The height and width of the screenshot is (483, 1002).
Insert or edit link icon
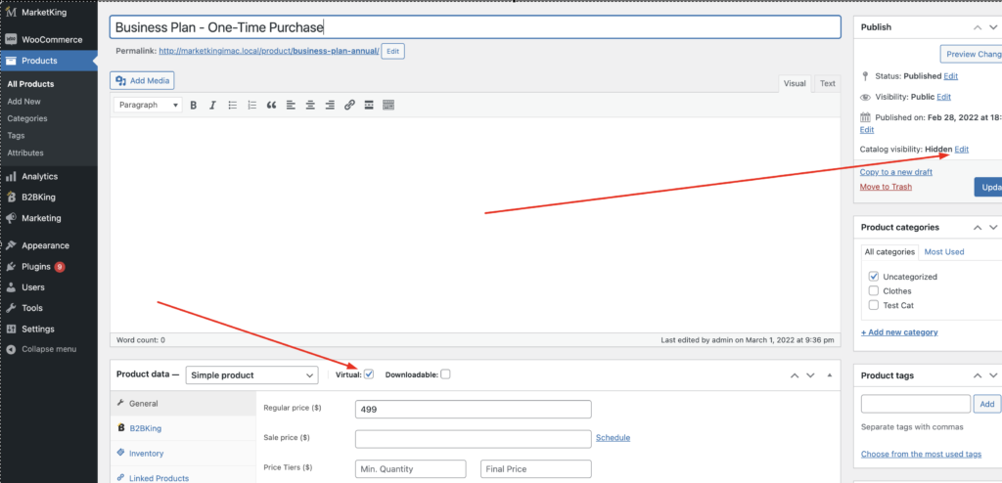[349, 106]
